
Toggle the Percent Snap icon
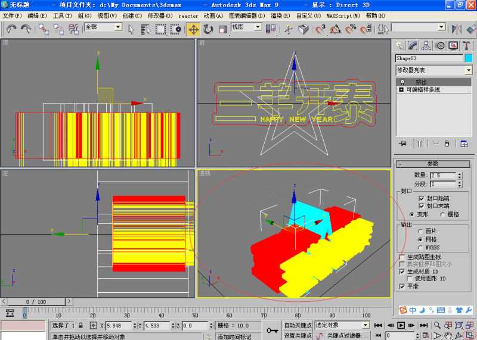(351, 29)
